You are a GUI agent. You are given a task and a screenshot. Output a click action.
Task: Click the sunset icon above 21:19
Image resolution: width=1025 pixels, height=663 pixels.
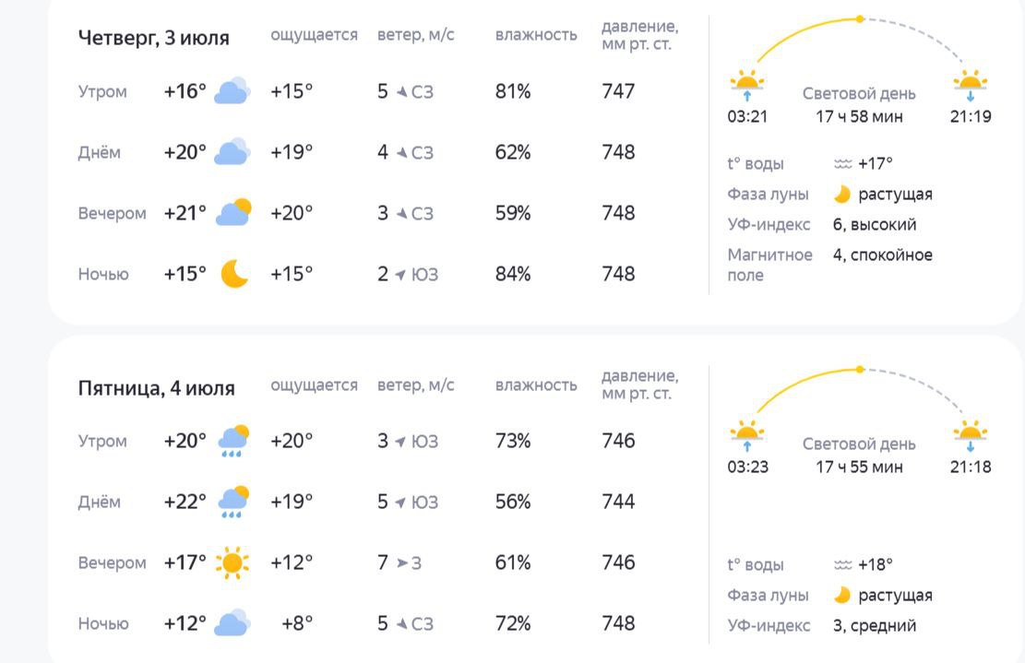[x=970, y=85]
